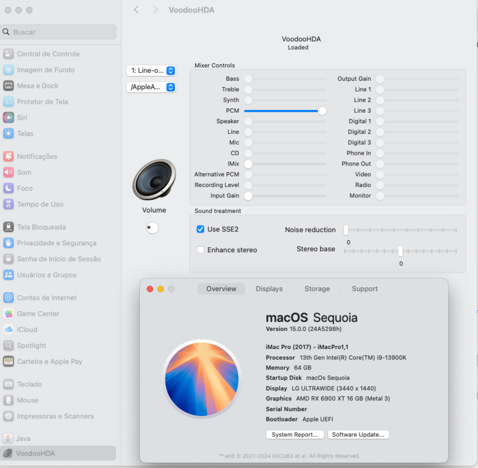Expand the AppleA... selector dropdown
Screen dimensions: 478x468
click(151, 87)
